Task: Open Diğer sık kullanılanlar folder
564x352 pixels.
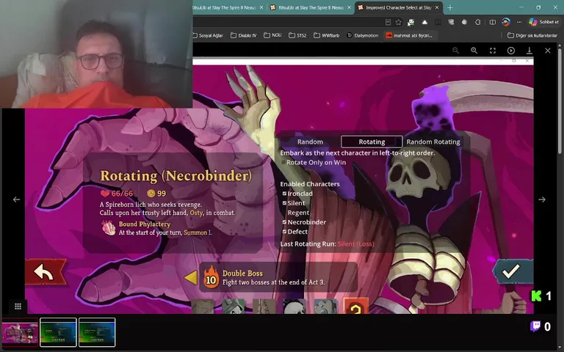Action: pyautogui.click(x=532, y=35)
